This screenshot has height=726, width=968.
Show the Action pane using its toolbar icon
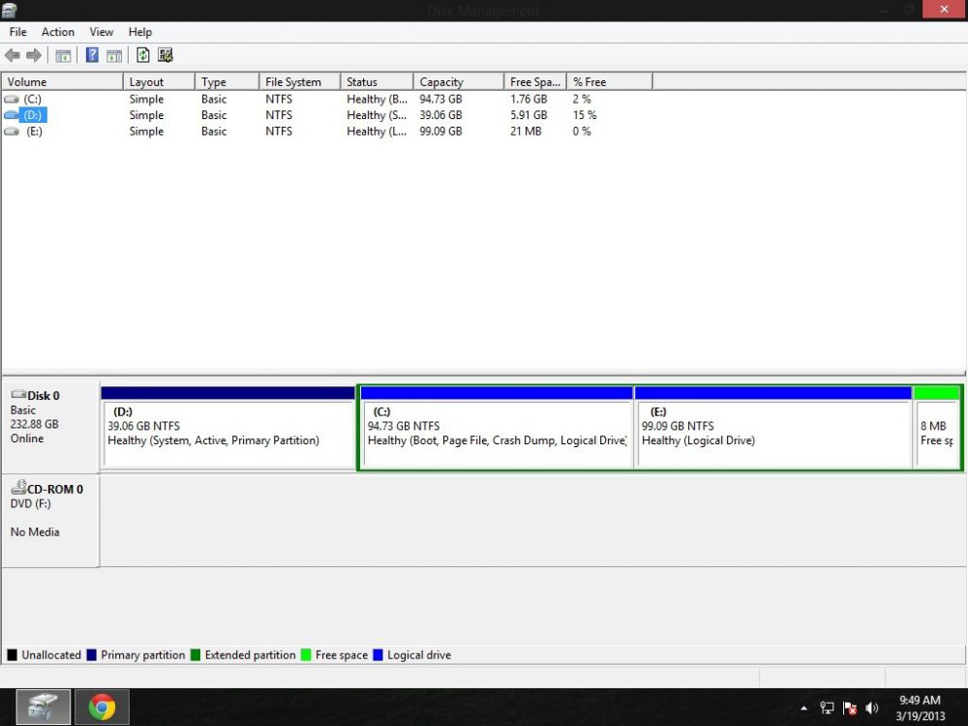coord(114,55)
